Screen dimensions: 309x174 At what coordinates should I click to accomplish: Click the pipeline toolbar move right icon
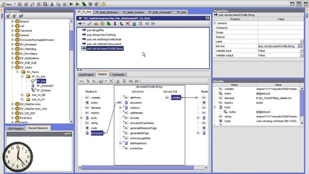[137, 81]
